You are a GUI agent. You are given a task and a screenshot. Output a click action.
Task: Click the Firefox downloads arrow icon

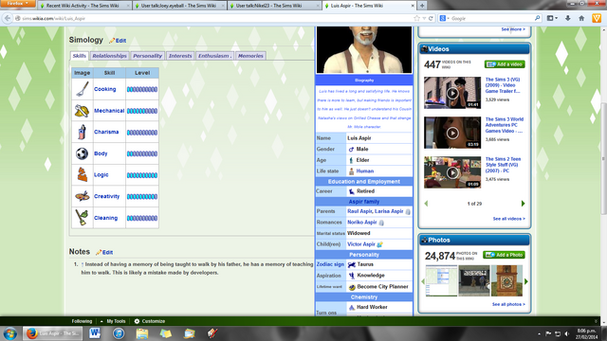pyautogui.click(x=568, y=18)
